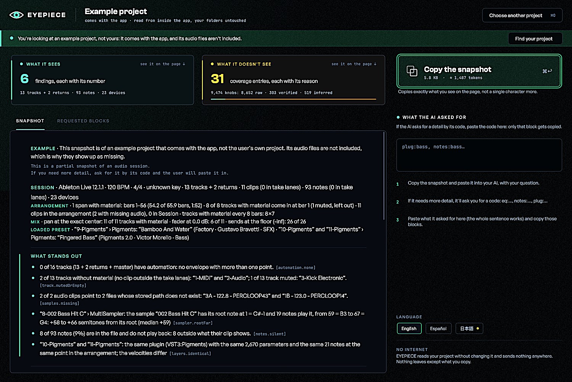Copy the snapshot with the large button

(x=479, y=71)
